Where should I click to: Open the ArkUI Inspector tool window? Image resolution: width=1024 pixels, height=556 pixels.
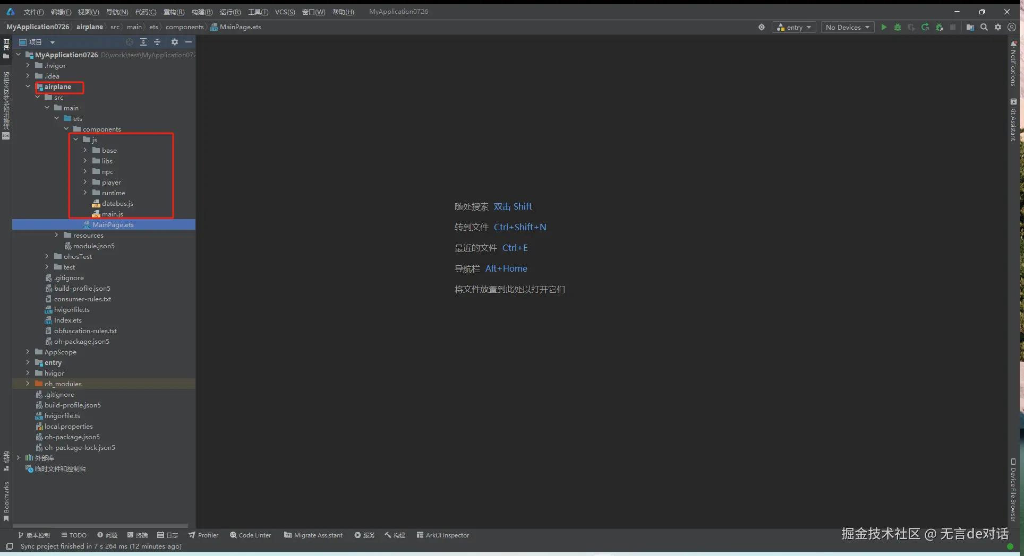pyautogui.click(x=443, y=535)
